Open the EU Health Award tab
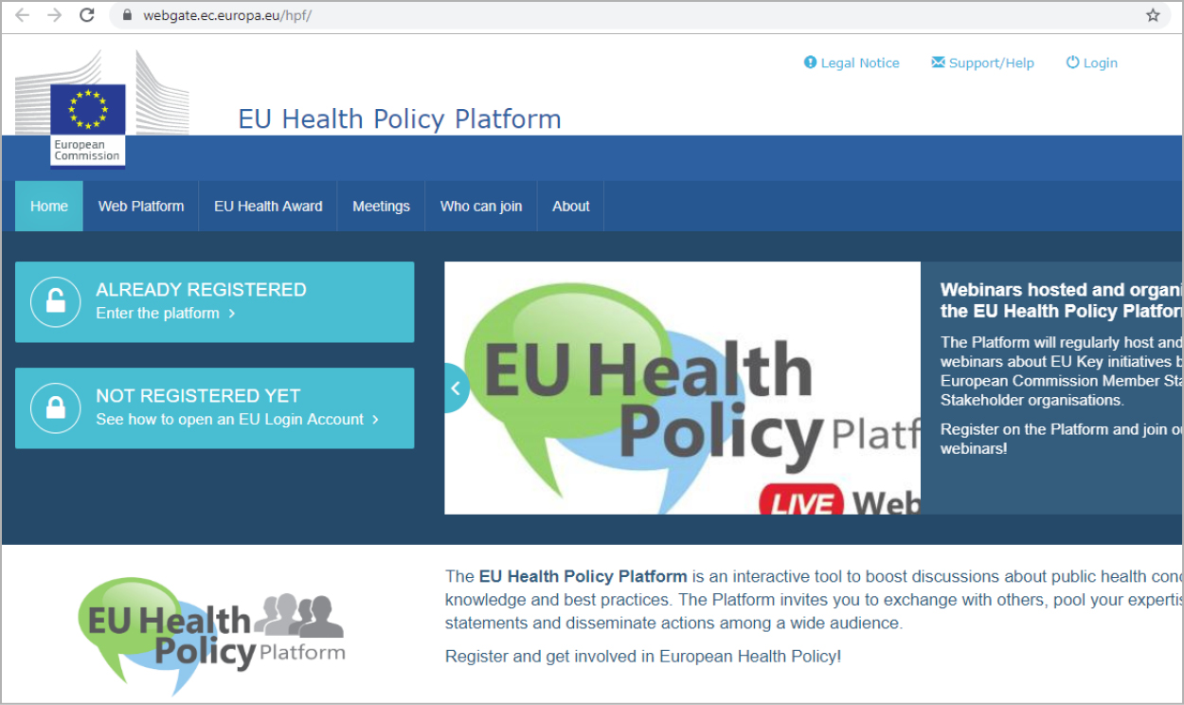 268,206
